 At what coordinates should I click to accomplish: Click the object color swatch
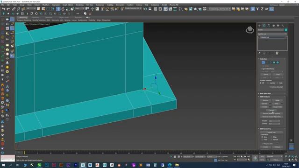click(x=286, y=30)
